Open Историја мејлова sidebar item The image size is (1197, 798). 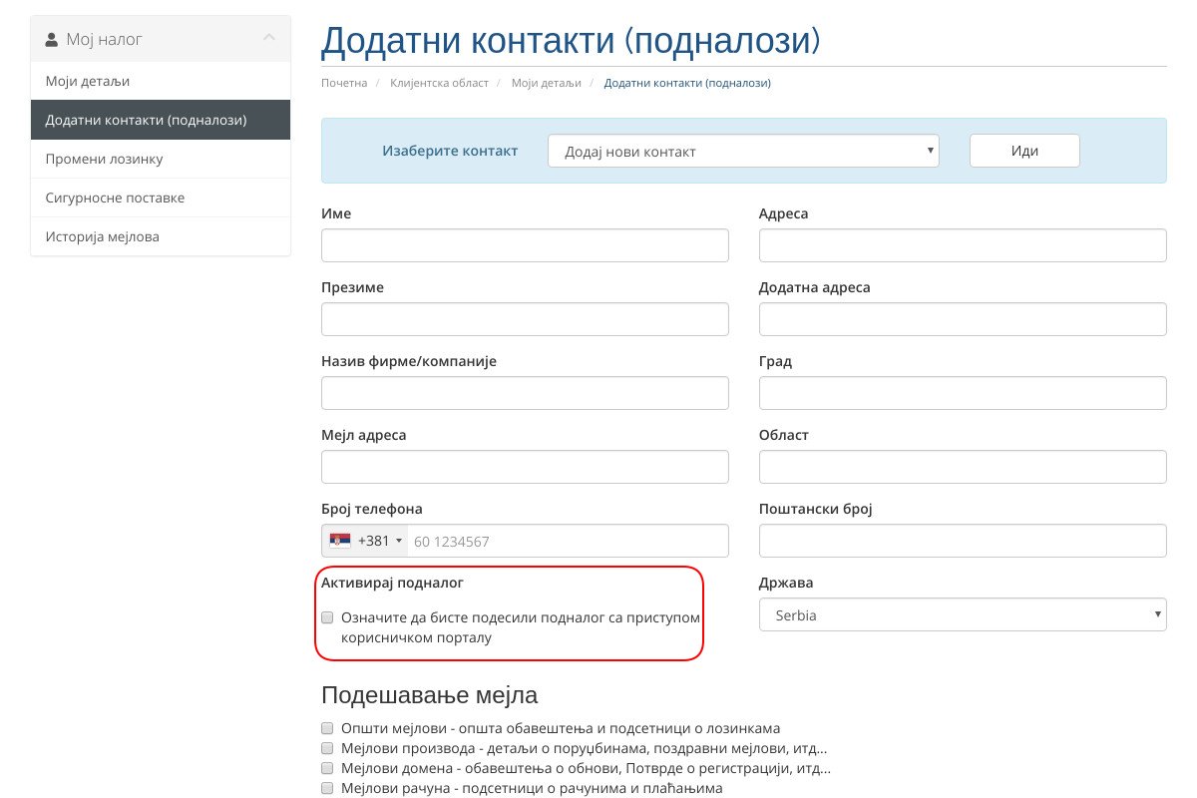161,236
